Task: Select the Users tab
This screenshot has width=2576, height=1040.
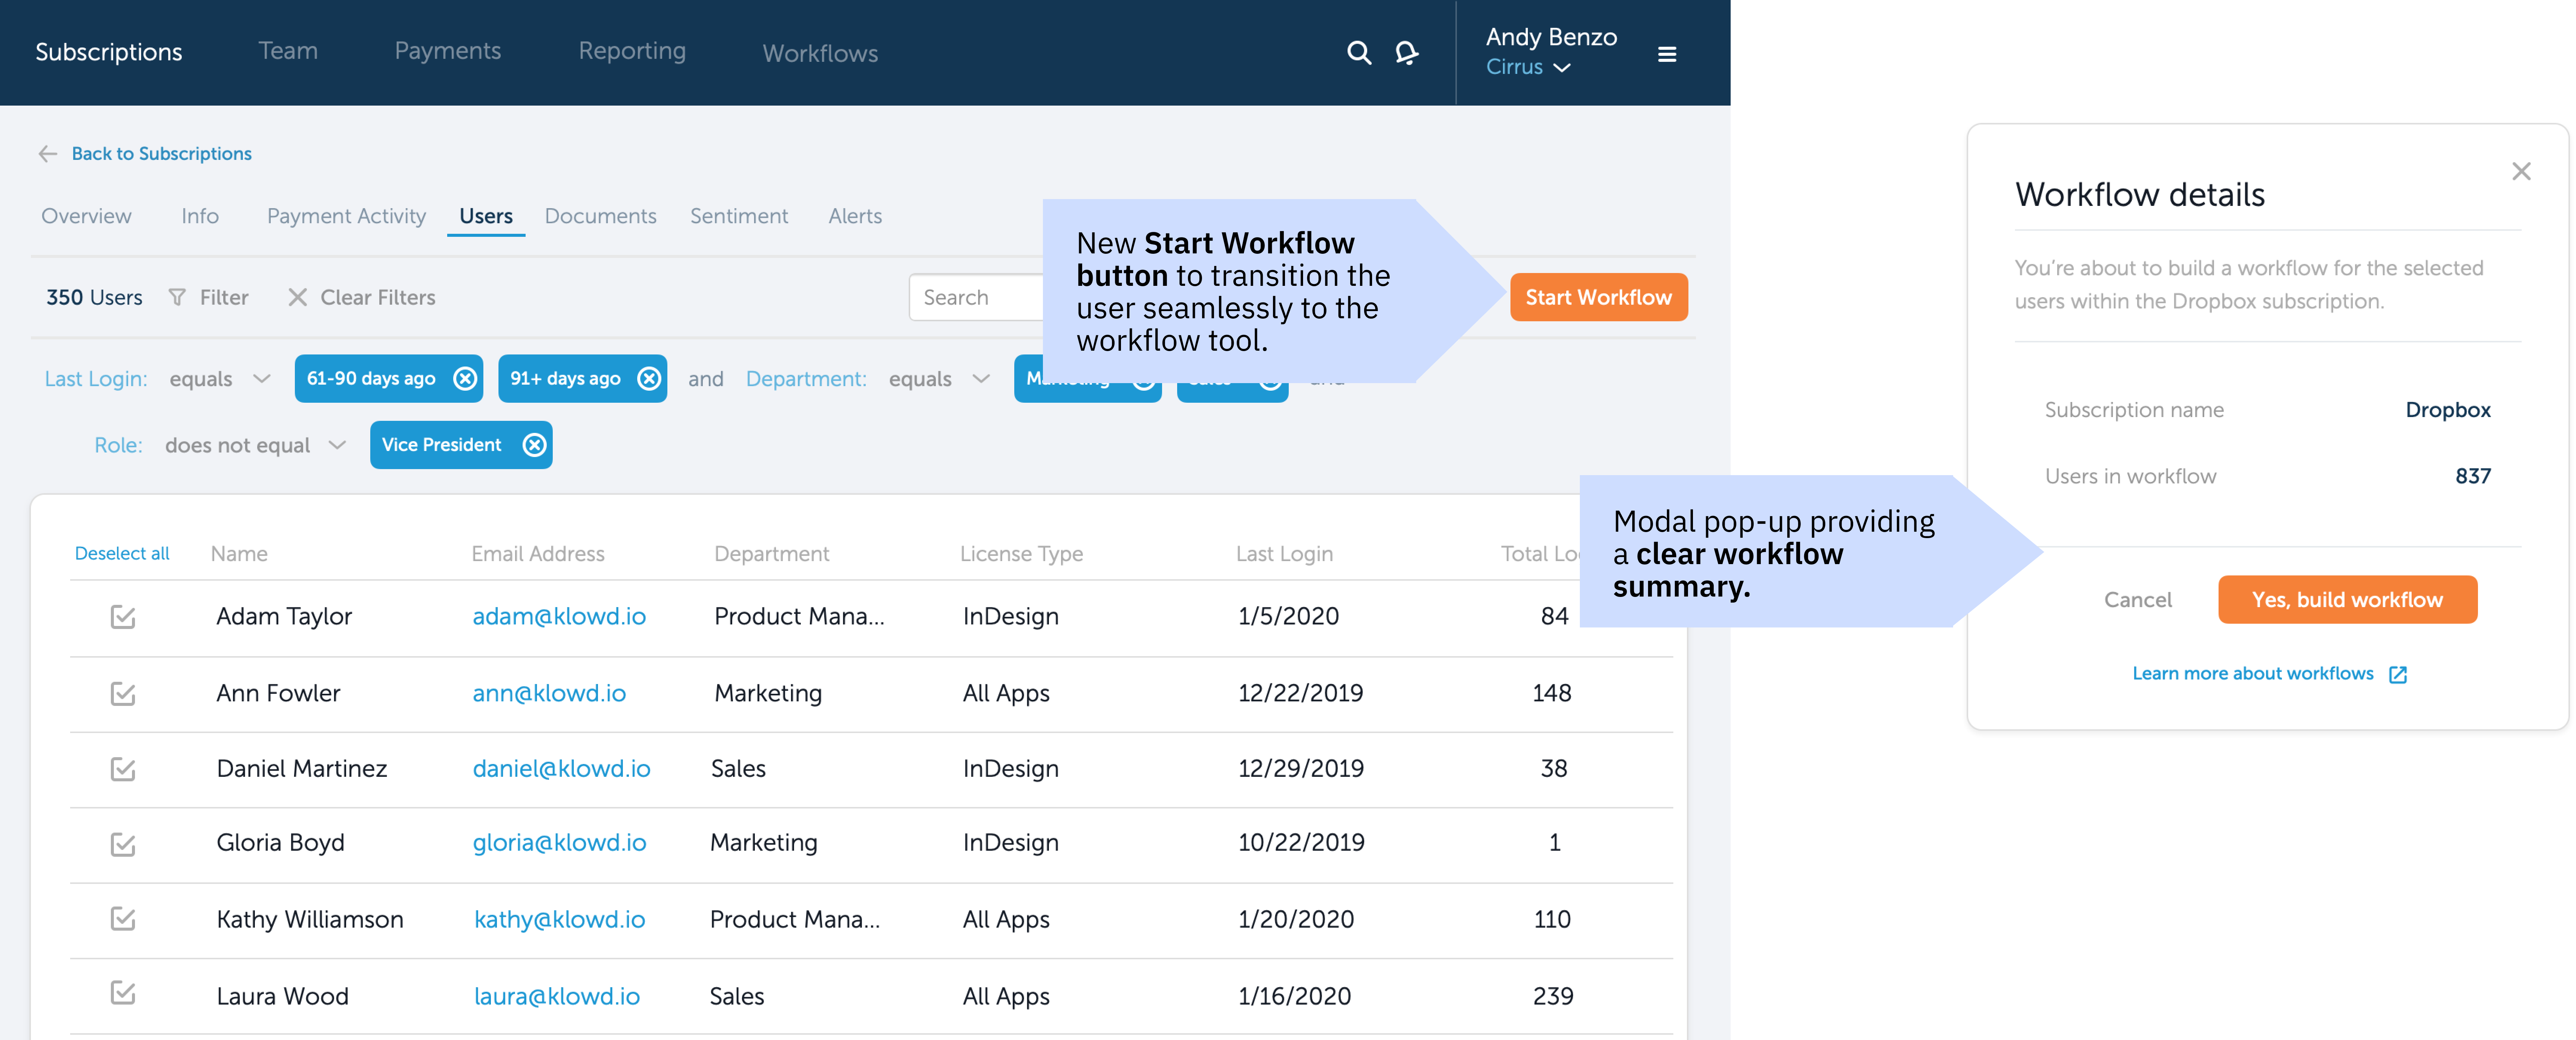Action: (x=486, y=216)
